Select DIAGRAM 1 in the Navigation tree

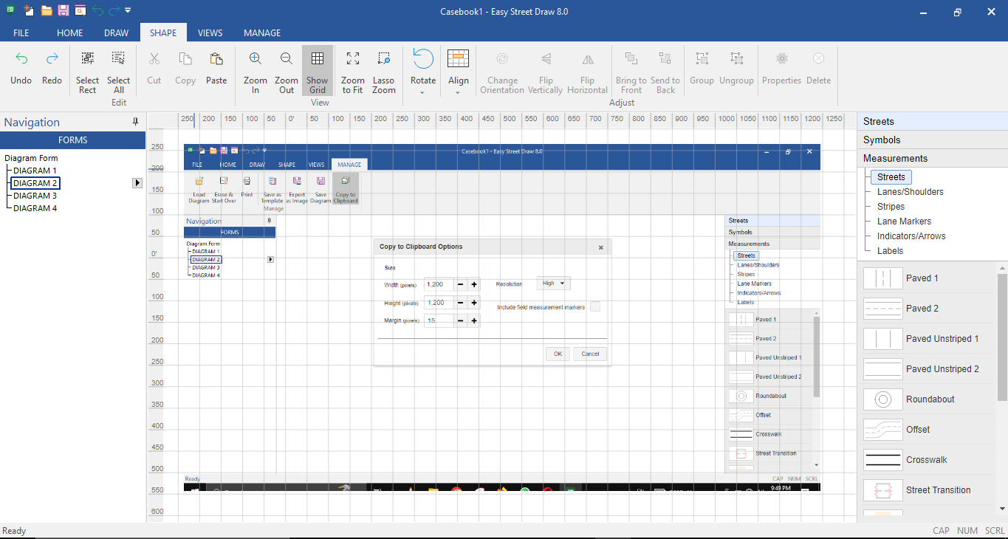click(x=35, y=171)
